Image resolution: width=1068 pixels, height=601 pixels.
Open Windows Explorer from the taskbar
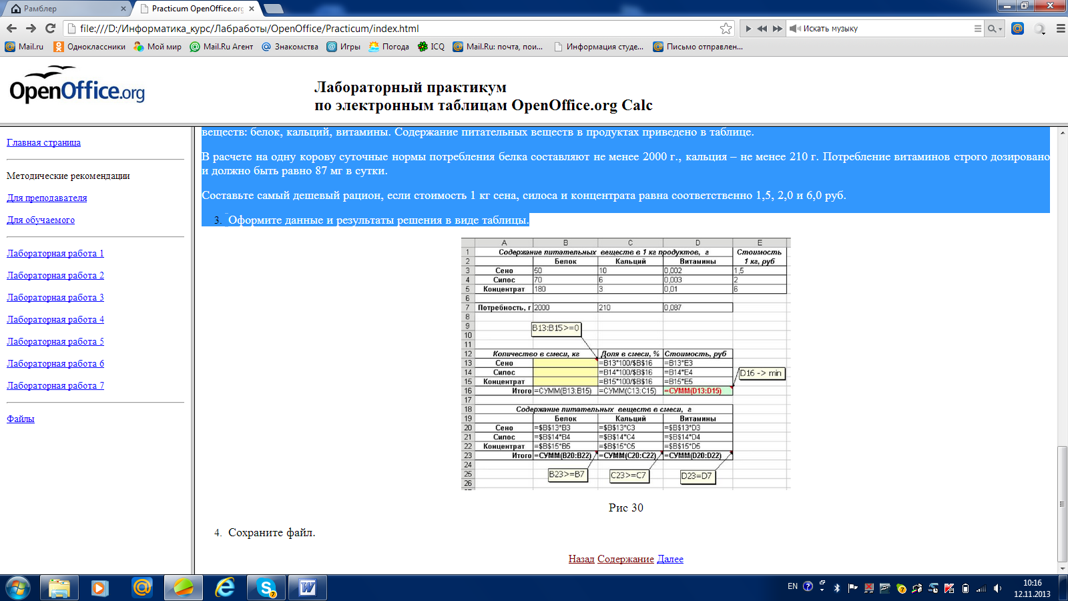pyautogui.click(x=59, y=588)
